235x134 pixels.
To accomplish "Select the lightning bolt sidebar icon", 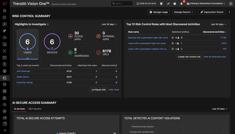I will coord(5,64).
